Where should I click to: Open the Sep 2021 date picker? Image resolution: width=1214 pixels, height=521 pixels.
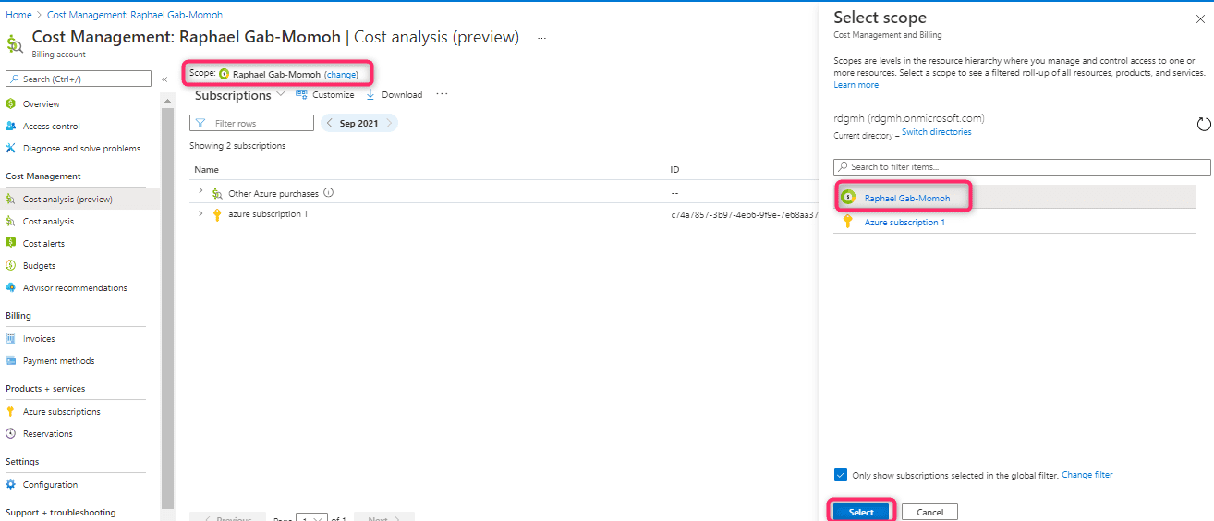(359, 123)
